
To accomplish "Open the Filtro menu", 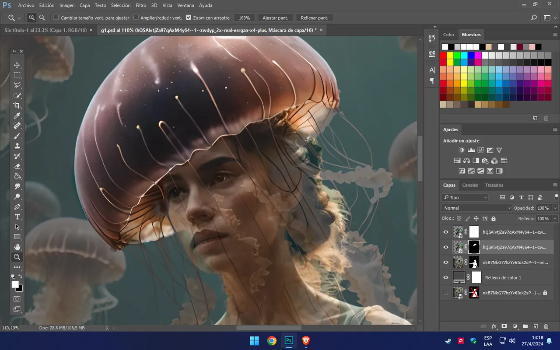I will point(141,5).
